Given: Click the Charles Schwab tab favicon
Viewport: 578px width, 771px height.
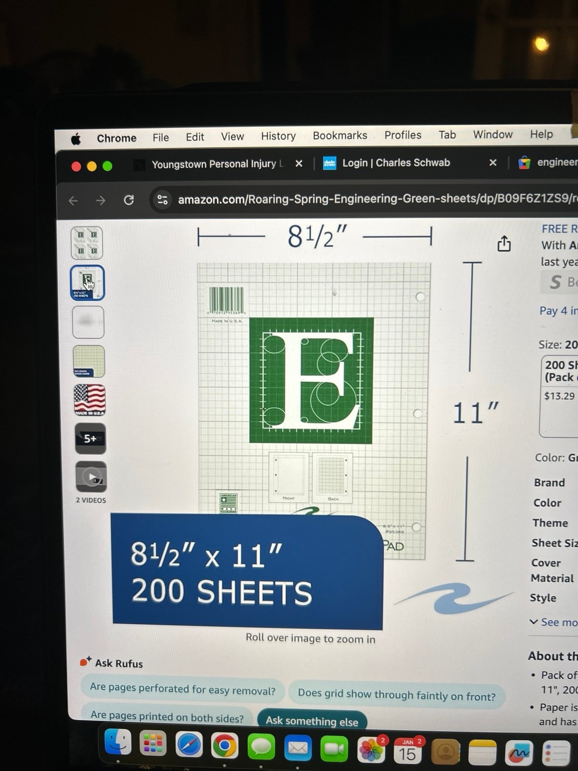Looking at the screenshot, I should (x=329, y=163).
